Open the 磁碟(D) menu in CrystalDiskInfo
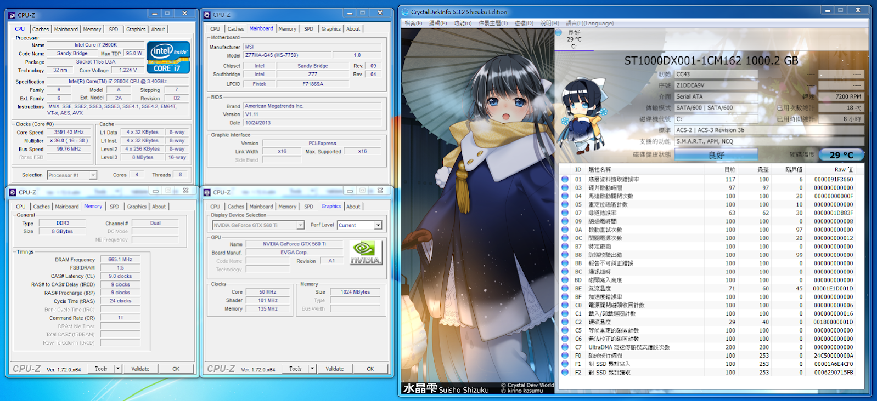 pyautogui.click(x=524, y=24)
